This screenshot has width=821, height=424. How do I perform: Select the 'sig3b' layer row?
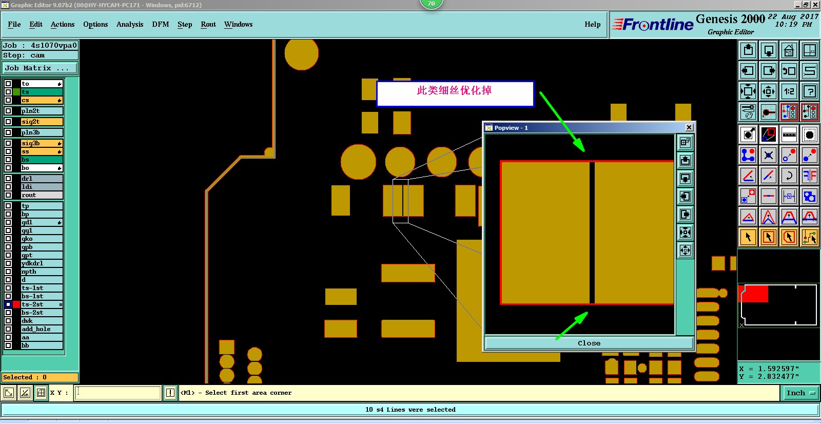pyautogui.click(x=42, y=143)
